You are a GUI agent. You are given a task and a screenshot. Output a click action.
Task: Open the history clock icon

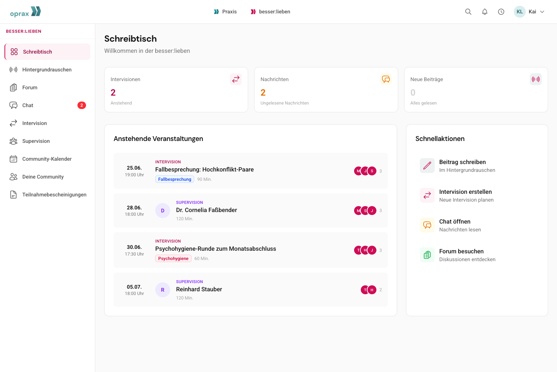click(501, 12)
